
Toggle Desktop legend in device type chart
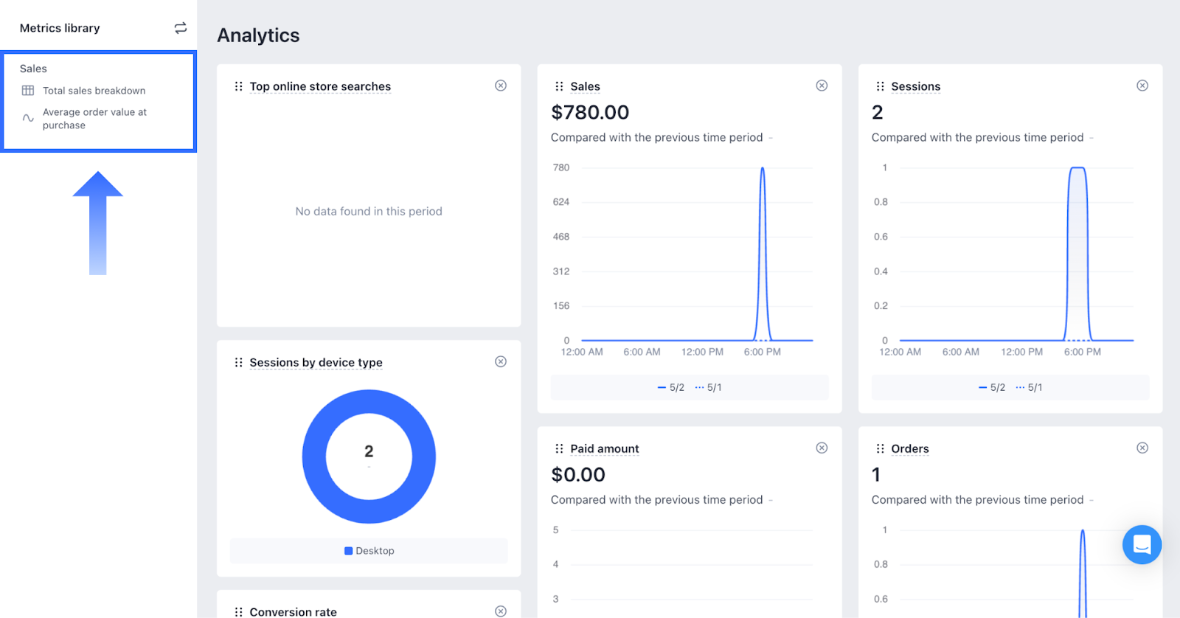[369, 551]
